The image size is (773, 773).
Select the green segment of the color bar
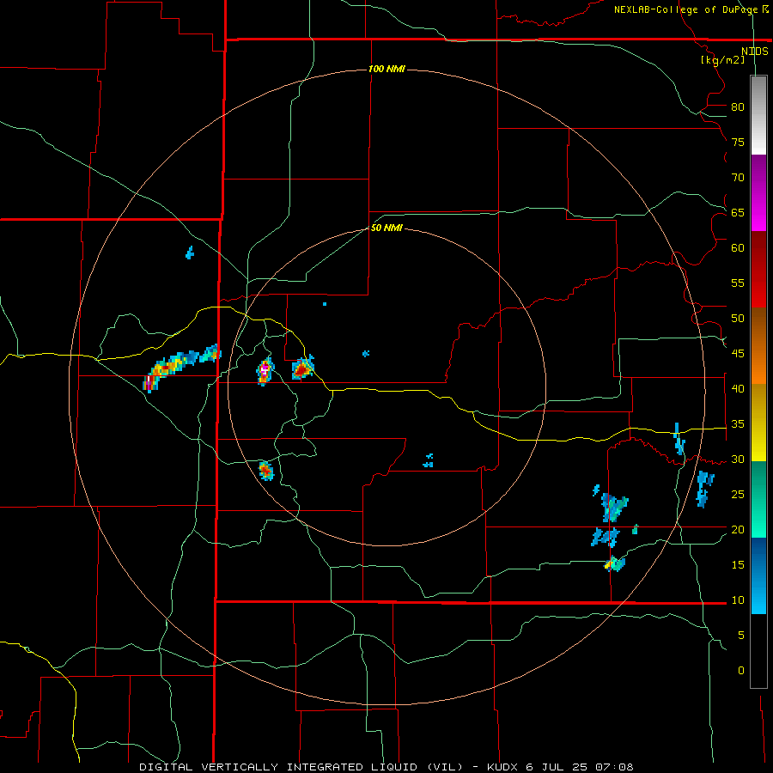(x=758, y=499)
